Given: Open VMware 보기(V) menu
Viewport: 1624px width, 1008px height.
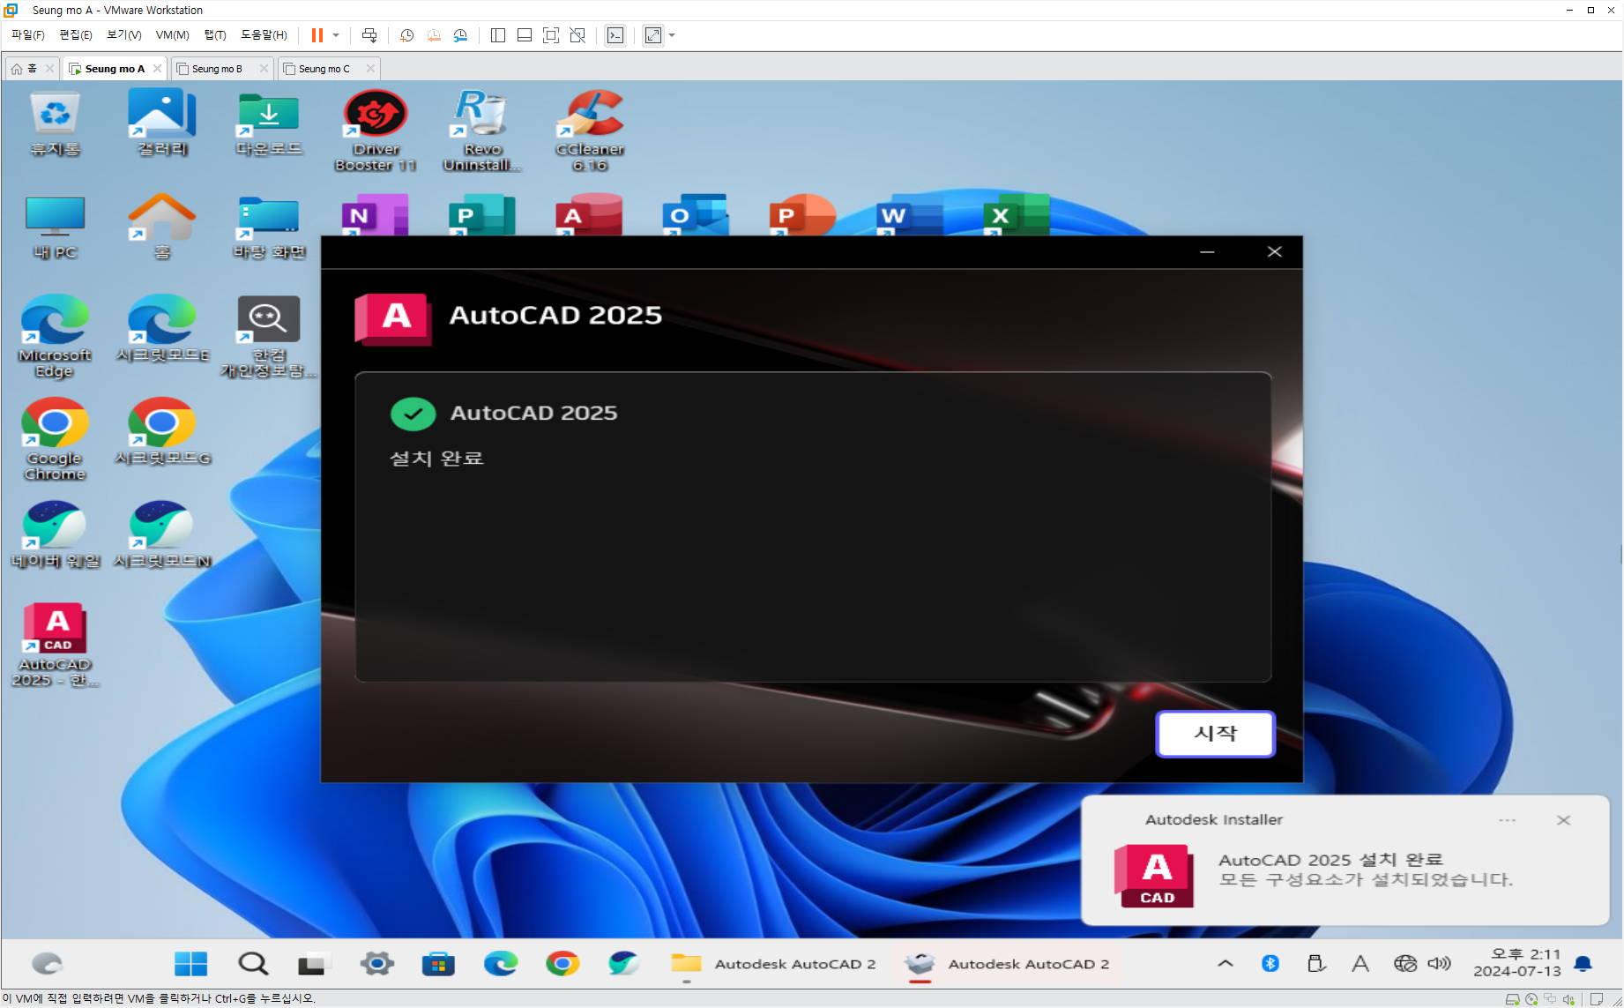Looking at the screenshot, I should 123,35.
